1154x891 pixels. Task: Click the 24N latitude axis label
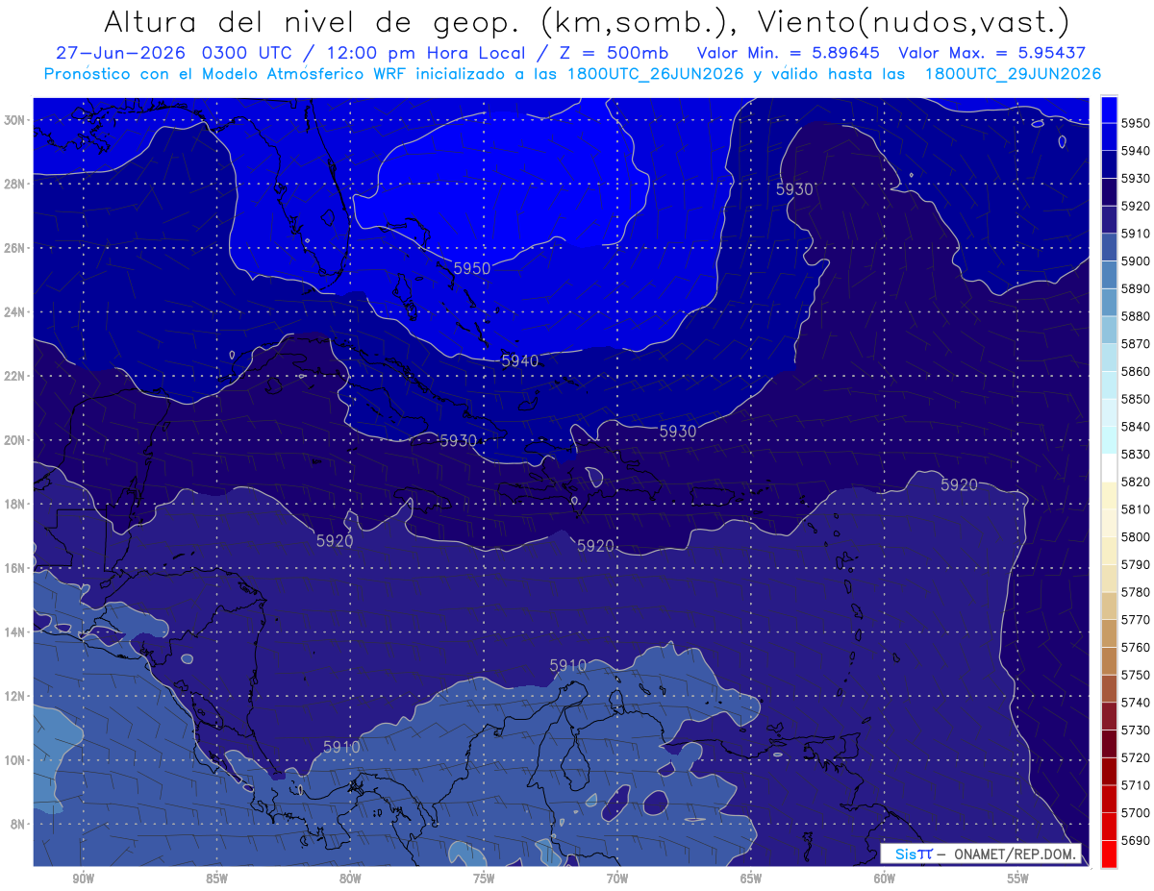(14, 312)
